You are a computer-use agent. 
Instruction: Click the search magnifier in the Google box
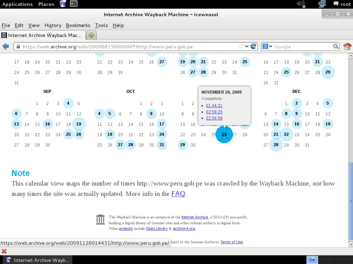pyautogui.click(x=335, y=47)
